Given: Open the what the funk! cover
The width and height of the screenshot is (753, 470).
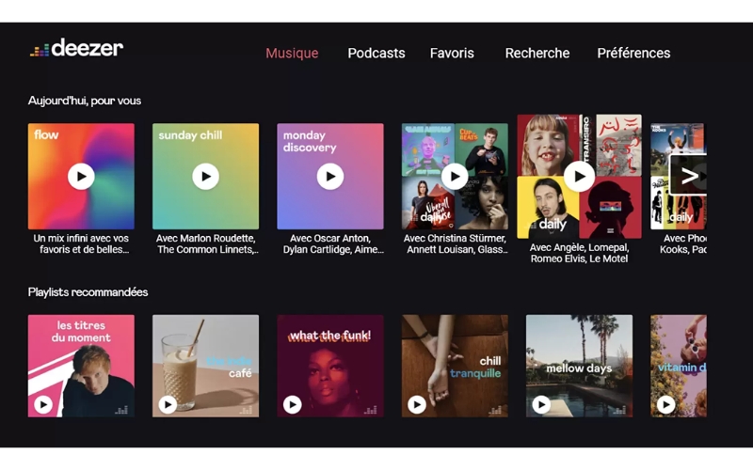Looking at the screenshot, I should point(330,366).
